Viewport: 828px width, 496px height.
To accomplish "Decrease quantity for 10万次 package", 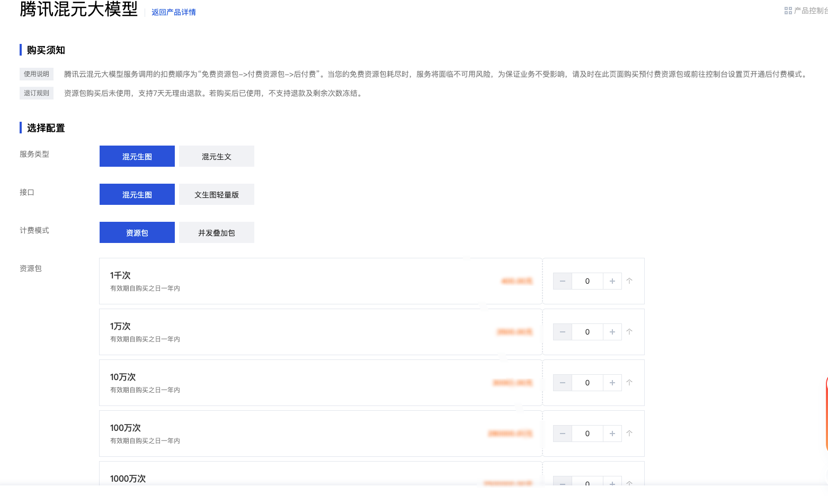I will point(563,383).
